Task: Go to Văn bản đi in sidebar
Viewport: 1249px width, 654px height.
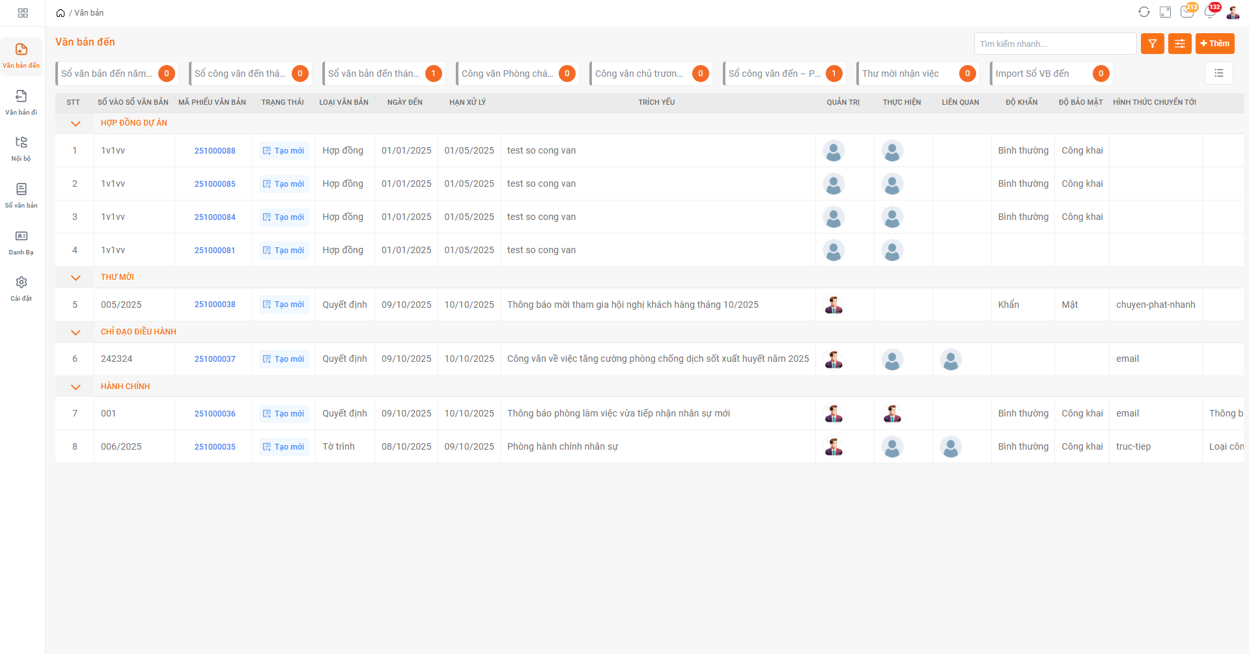Action: coord(21,102)
